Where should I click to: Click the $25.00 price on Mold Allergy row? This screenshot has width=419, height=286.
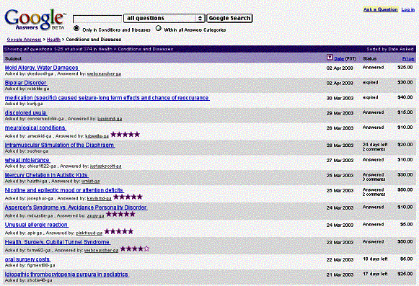(x=405, y=67)
